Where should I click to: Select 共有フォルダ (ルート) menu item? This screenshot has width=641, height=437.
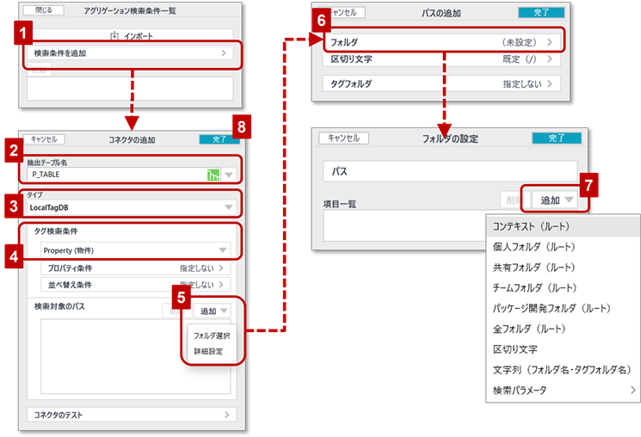tap(563, 268)
